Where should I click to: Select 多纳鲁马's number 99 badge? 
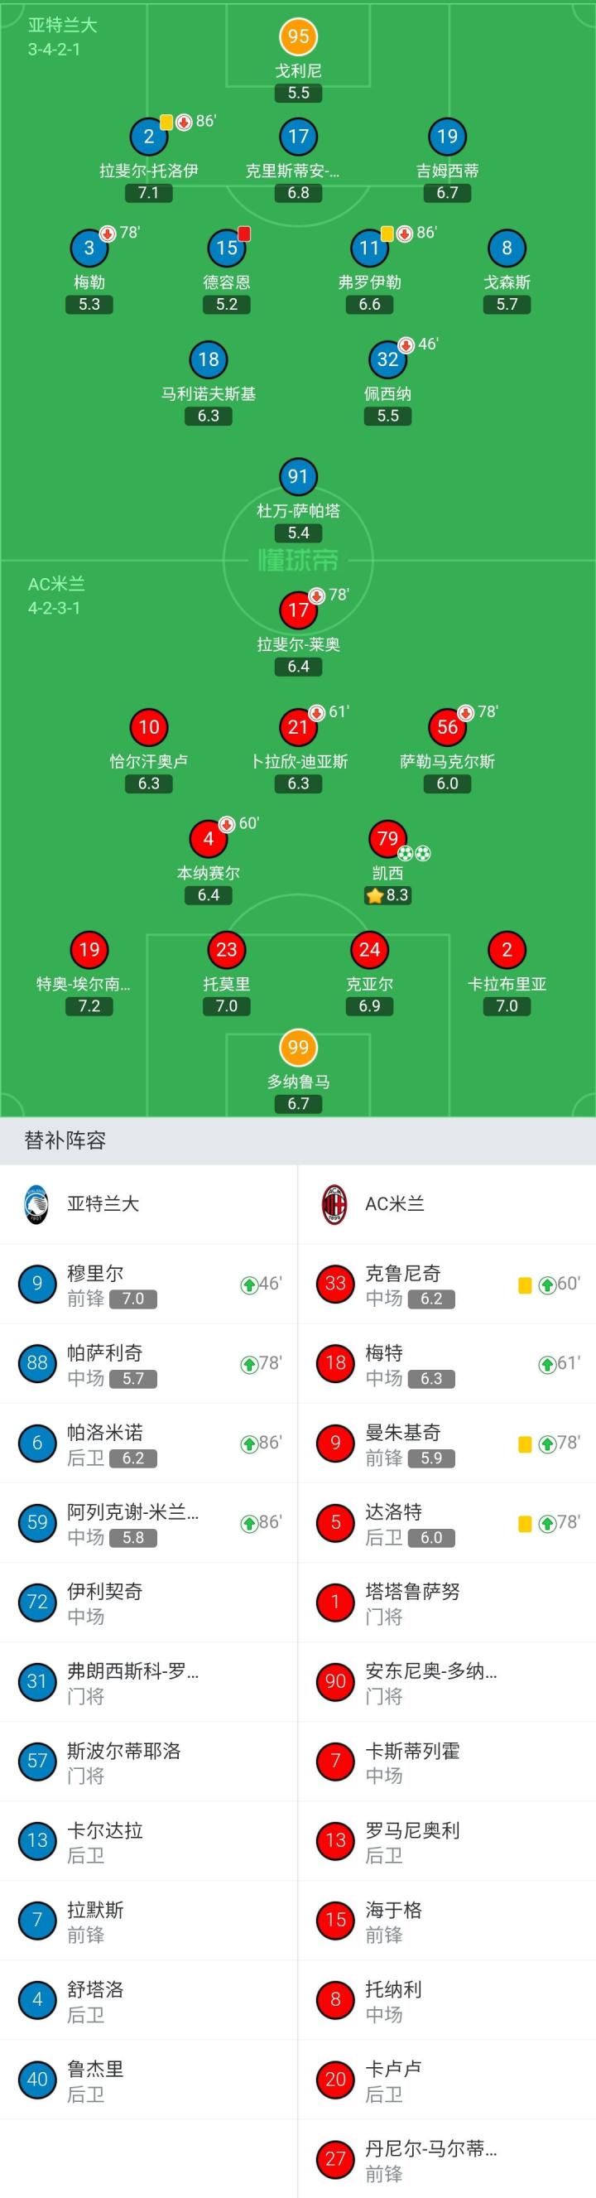[297, 1048]
